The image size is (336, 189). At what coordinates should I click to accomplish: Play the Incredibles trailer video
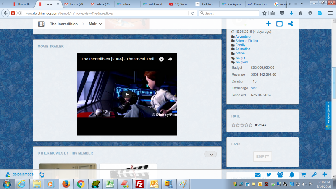coord(127,94)
